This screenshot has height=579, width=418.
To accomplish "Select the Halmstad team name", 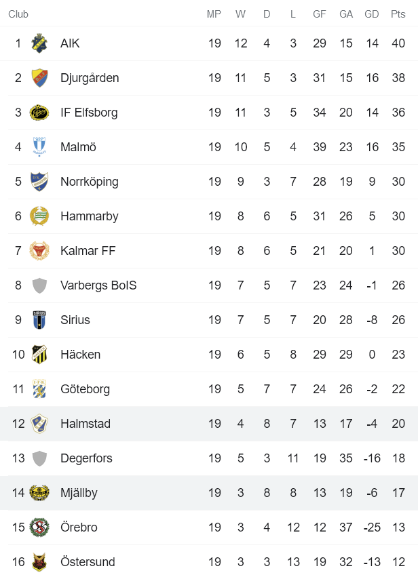I will click(x=85, y=424).
